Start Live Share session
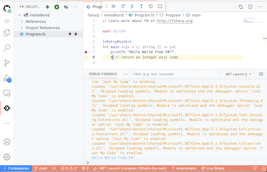 pos(213,168)
